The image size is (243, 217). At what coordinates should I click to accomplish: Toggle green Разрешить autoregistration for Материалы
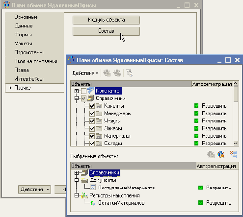click(x=196, y=136)
